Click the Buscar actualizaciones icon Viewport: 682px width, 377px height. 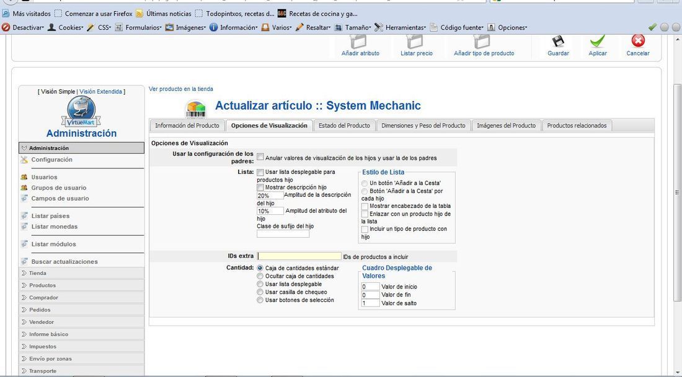(24, 261)
